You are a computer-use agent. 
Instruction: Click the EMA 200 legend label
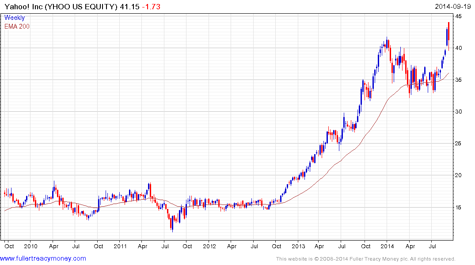(x=17, y=26)
